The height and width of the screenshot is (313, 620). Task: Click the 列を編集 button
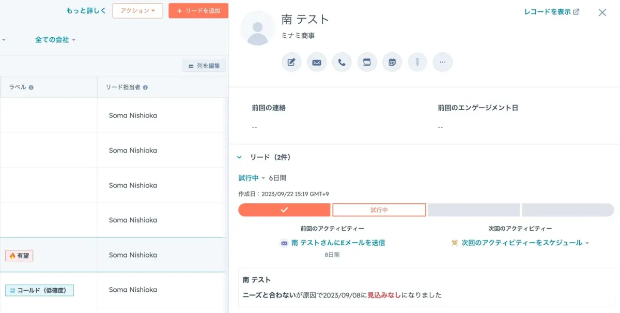pyautogui.click(x=204, y=66)
